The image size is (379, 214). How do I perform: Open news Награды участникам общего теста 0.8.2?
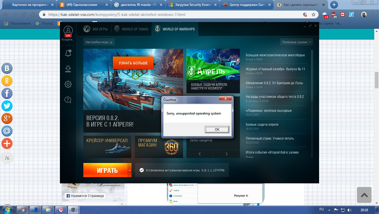pyautogui.click(x=275, y=97)
